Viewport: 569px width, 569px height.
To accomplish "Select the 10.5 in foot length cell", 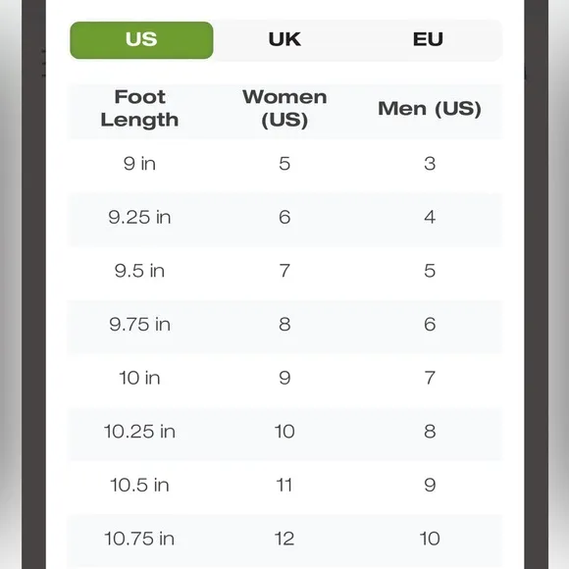I will click(x=139, y=486).
